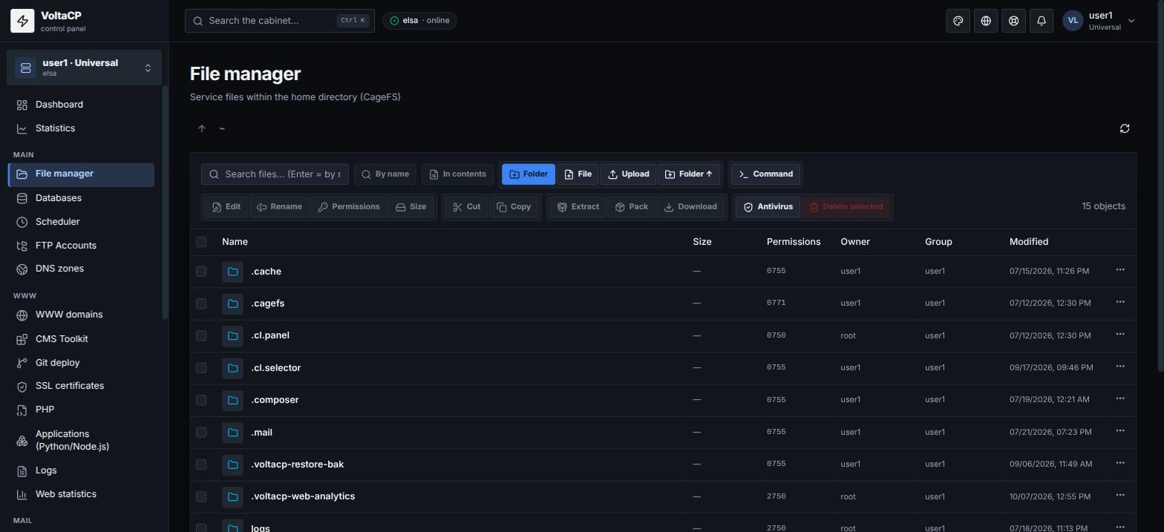Open the theme palette icon
1164x532 pixels.
[958, 21]
